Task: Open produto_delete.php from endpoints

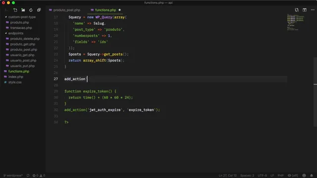Action: point(25,39)
